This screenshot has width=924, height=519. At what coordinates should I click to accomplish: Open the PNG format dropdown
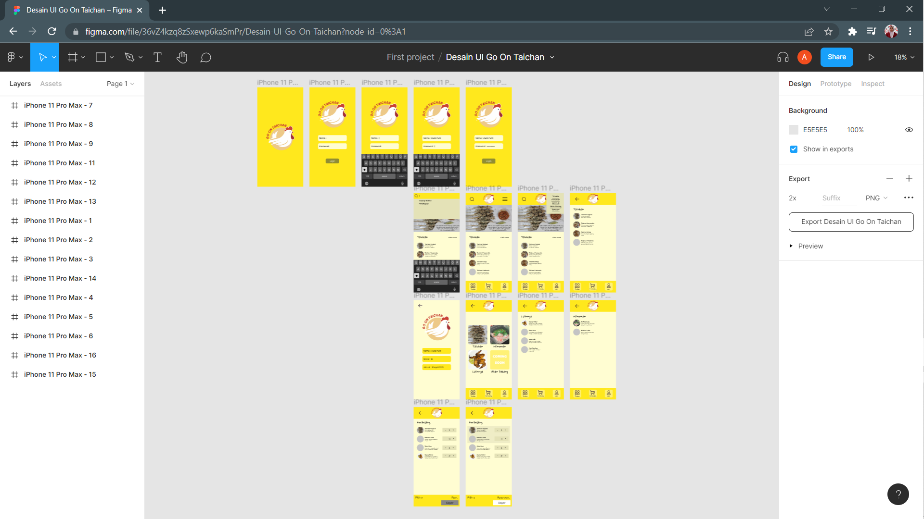pos(875,198)
